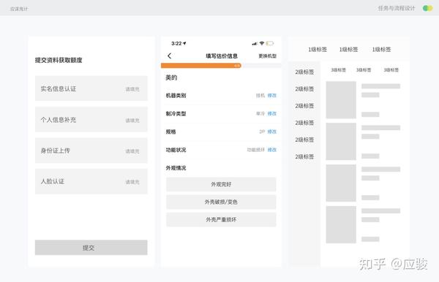The width and height of the screenshot is (439, 282).
Task: Open the 实名信息认证 row
Action: coord(91,88)
